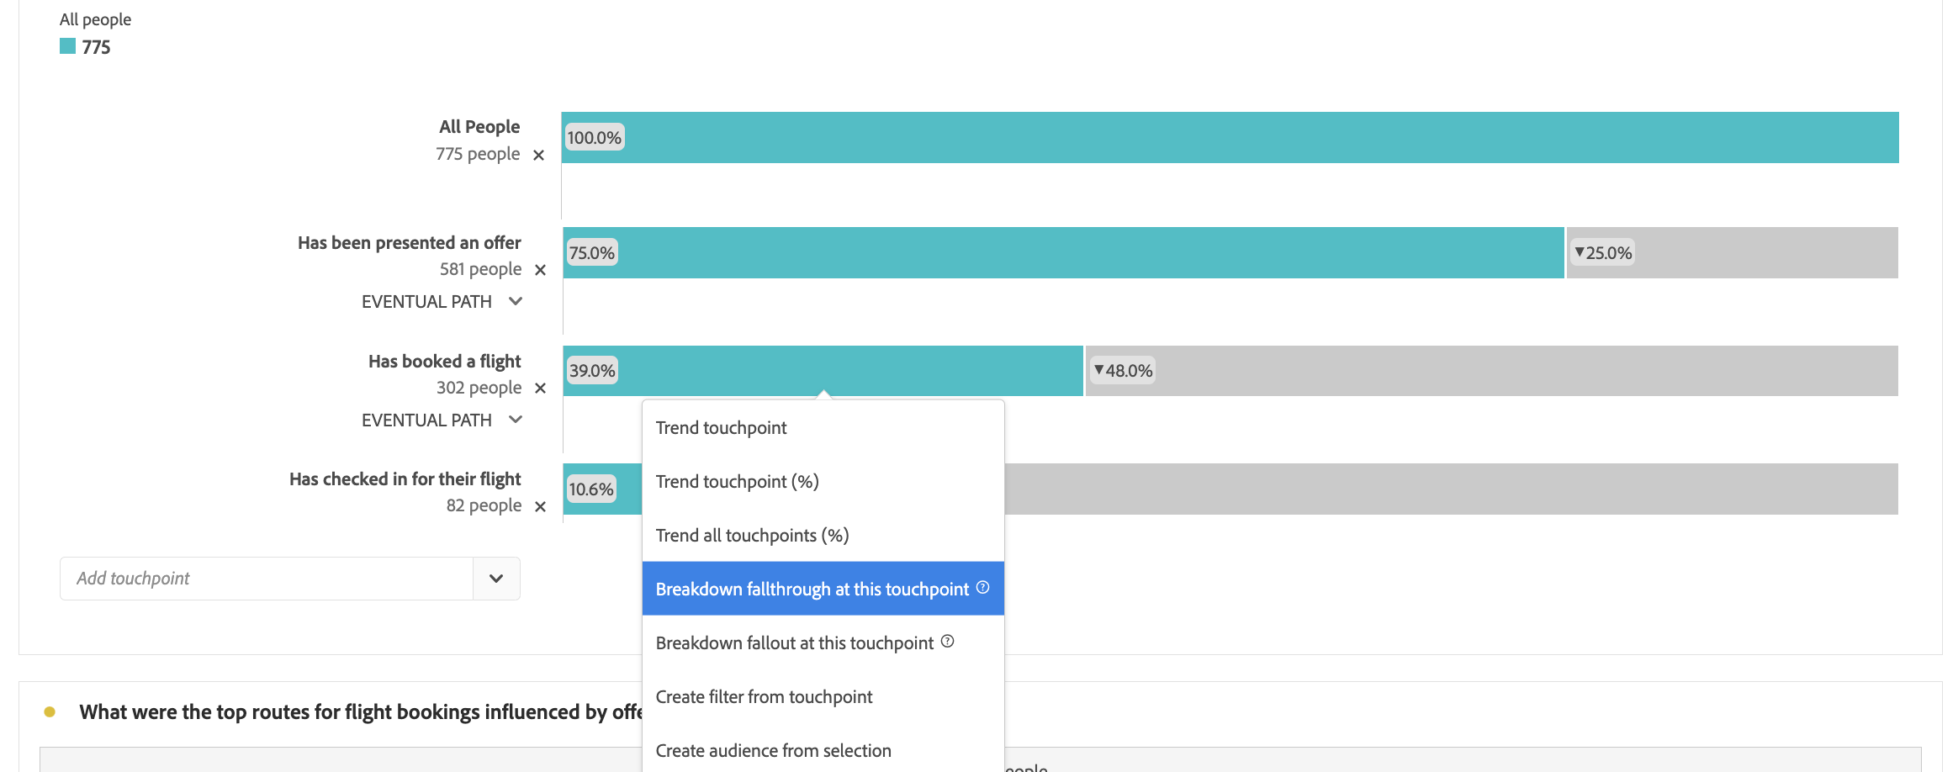Viewport: 1958px width, 772px height.
Task: Open help icon beside Breakdown fallout at this touchpoint
Action: (x=947, y=642)
